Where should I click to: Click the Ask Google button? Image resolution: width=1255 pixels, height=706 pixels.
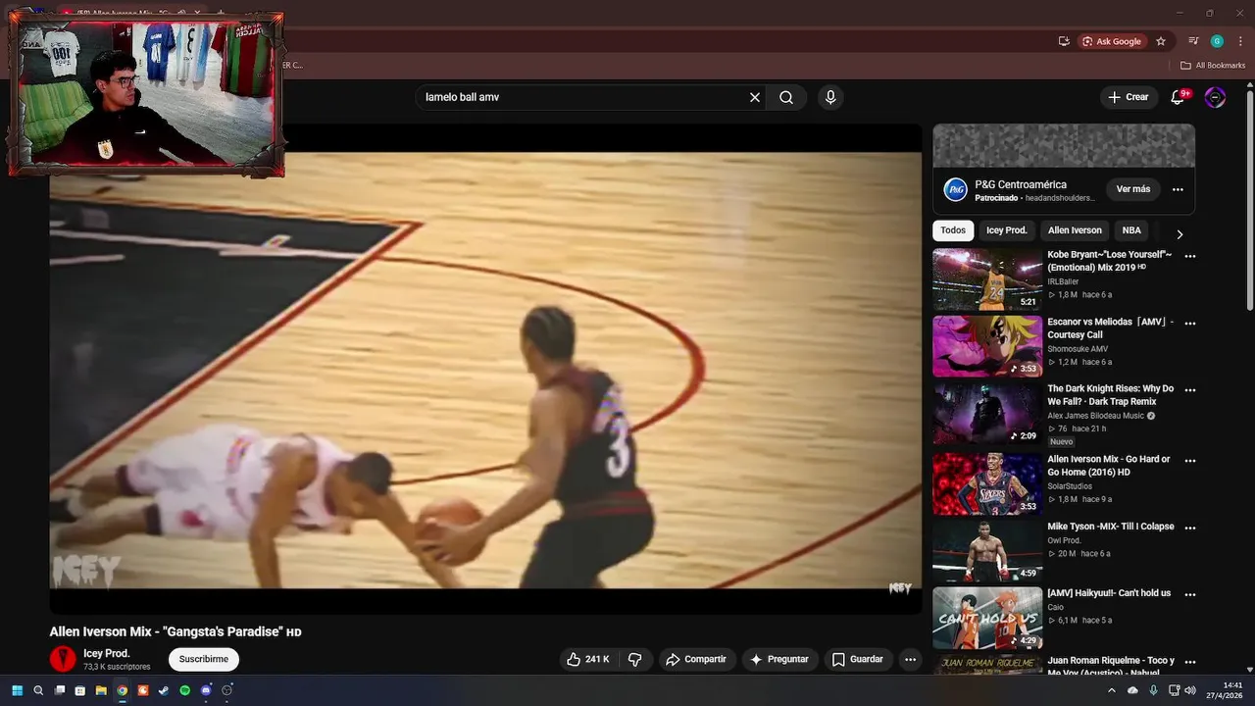point(1112,41)
